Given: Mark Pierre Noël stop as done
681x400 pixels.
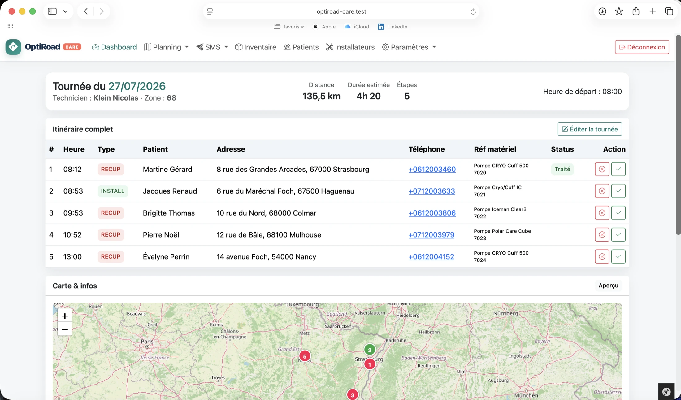Looking at the screenshot, I should 618,234.
